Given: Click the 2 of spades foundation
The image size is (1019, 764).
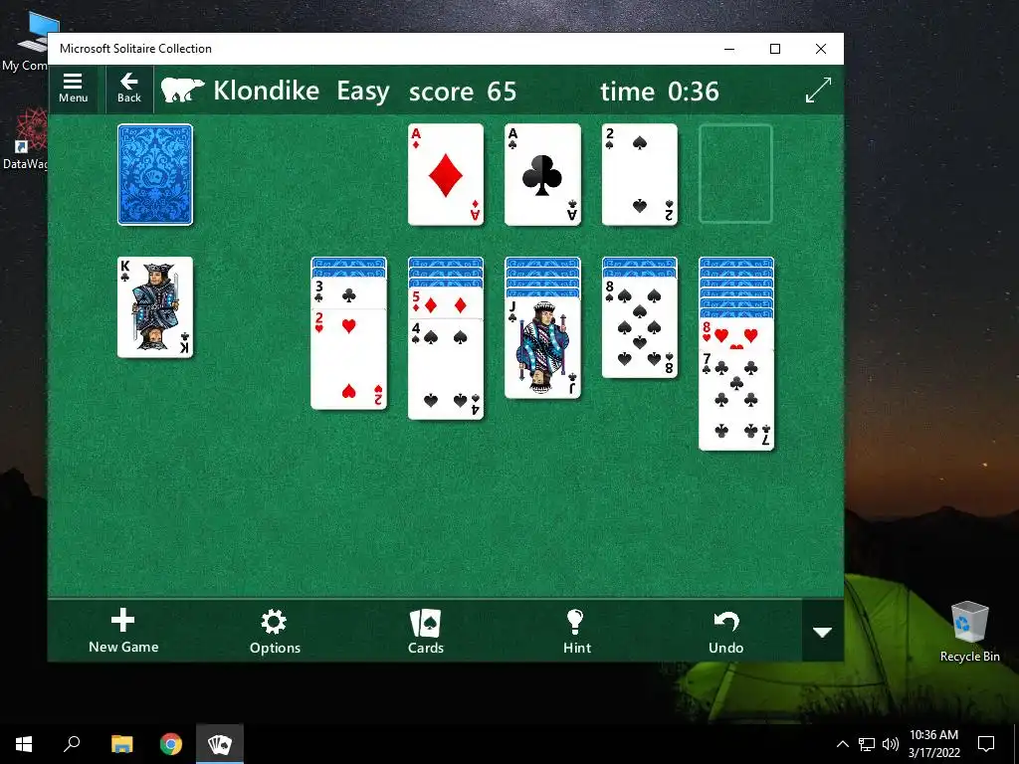Looking at the screenshot, I should pyautogui.click(x=640, y=175).
